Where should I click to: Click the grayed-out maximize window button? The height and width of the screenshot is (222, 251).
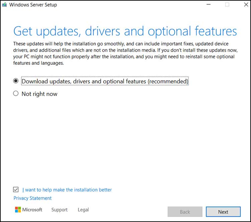click(227, 5)
